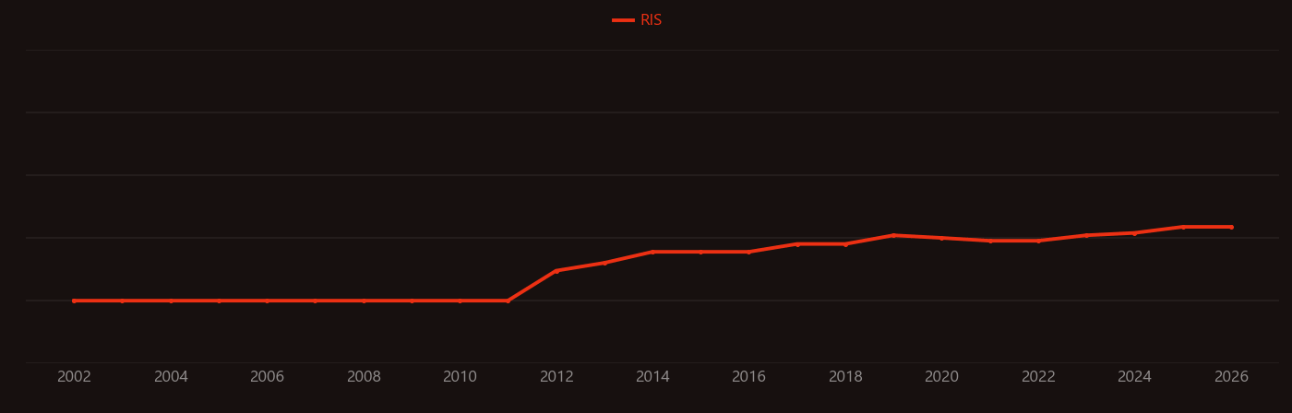1292x413 pixels.
Task: Select the 2023 data point on the line
Action: pos(1086,235)
